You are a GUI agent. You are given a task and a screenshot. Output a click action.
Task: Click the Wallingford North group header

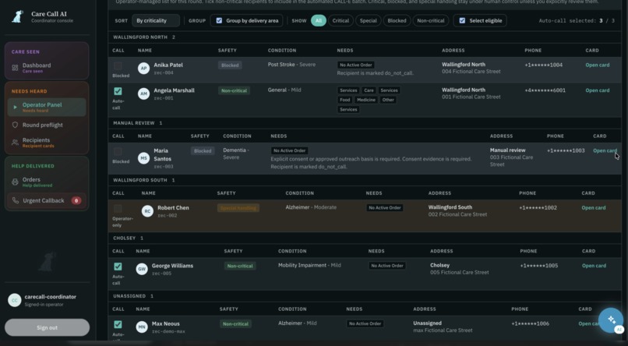[365, 37]
